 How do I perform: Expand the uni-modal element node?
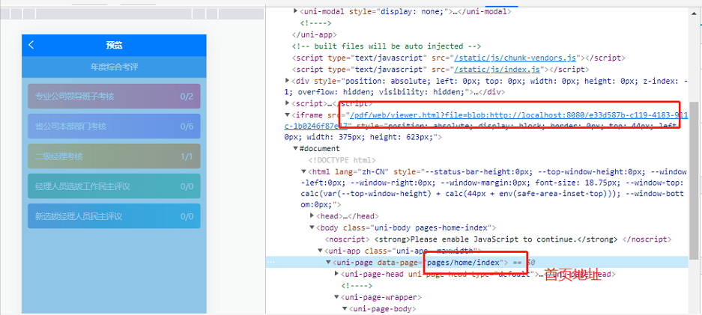[x=295, y=11]
